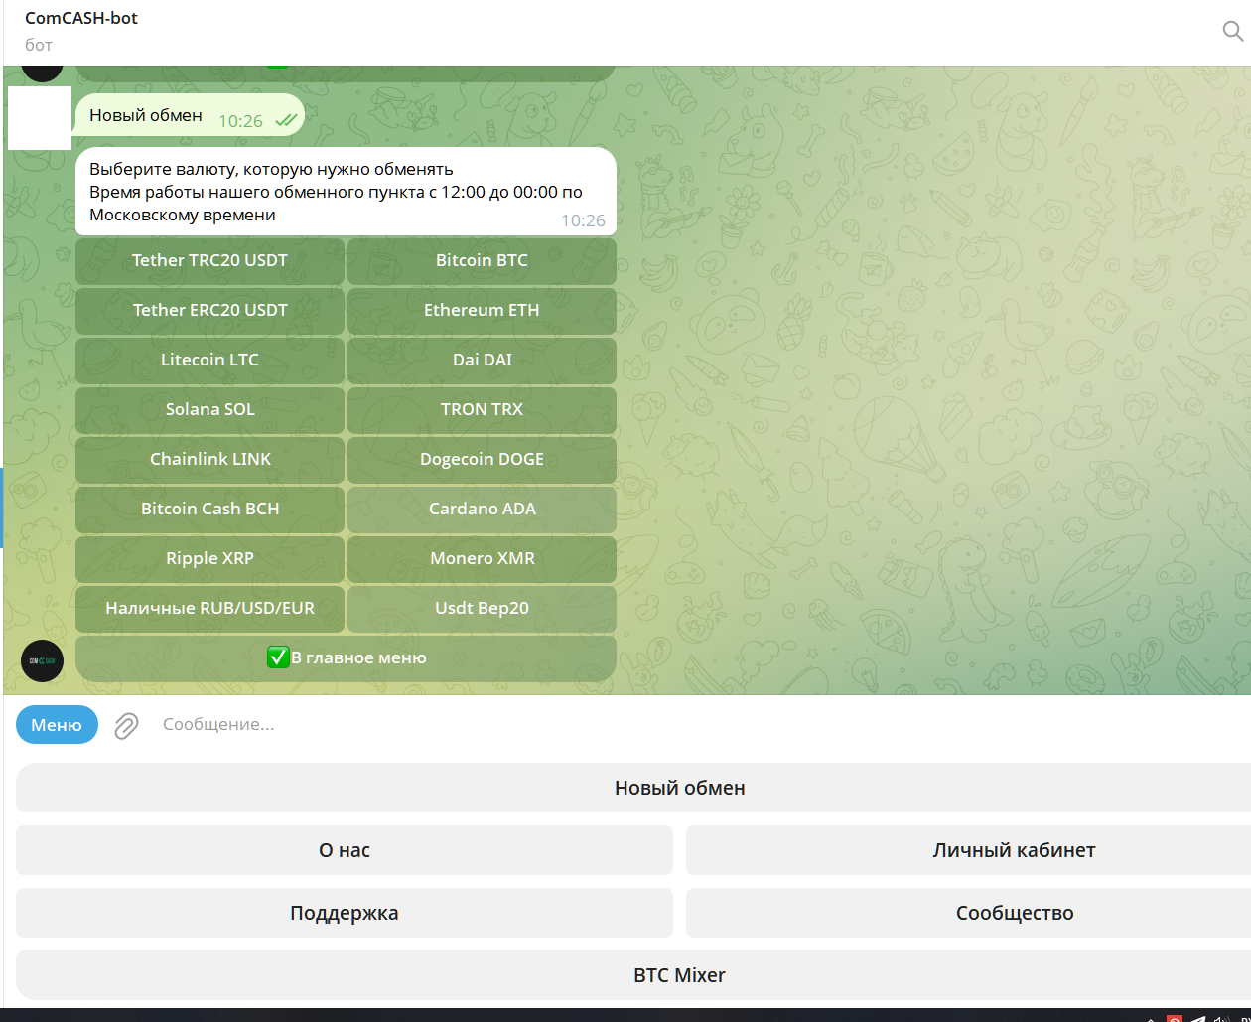
Task: Choose Bitcoin BTC for exchange
Action: 482,261
